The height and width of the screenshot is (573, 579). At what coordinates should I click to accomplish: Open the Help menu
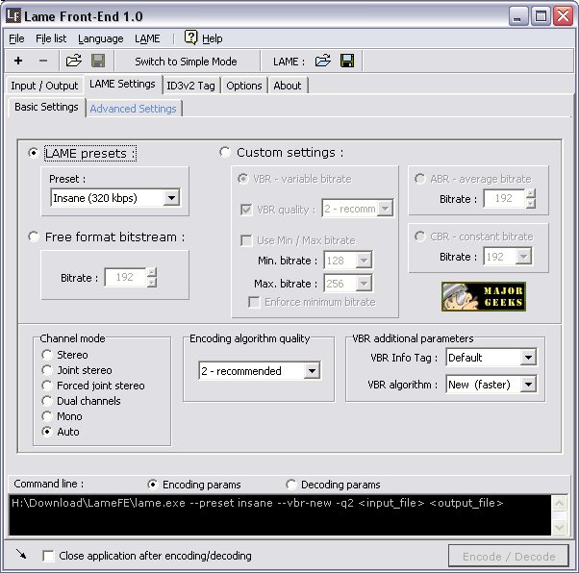coord(212,38)
